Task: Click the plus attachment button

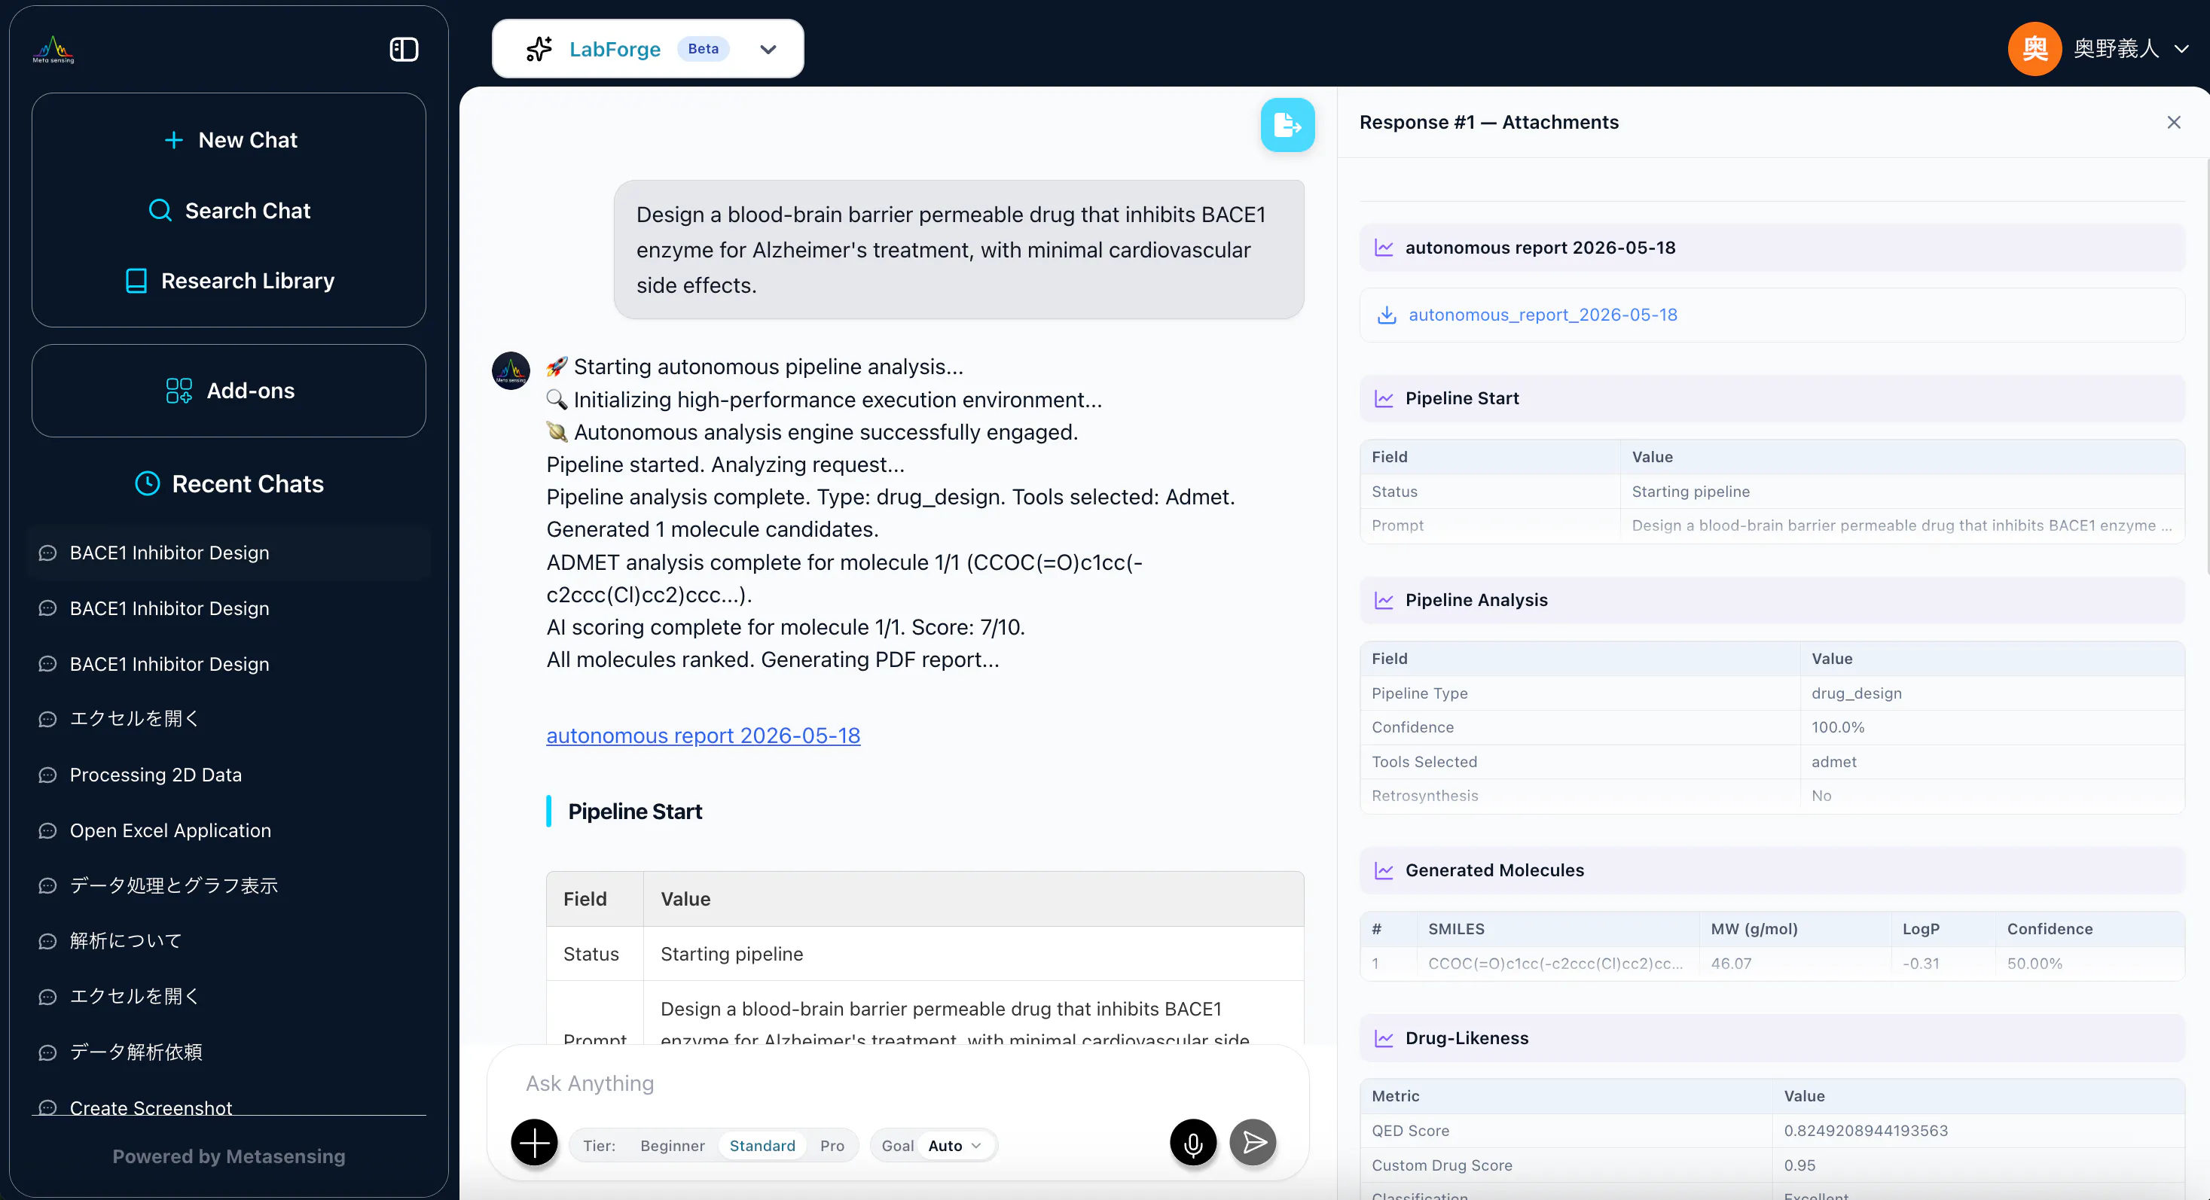Action: tap(533, 1143)
